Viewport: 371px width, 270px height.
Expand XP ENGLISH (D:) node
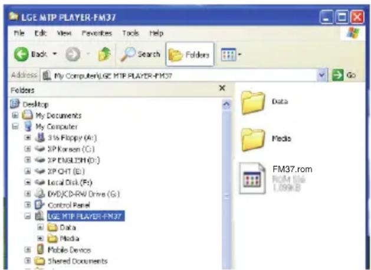point(28,160)
